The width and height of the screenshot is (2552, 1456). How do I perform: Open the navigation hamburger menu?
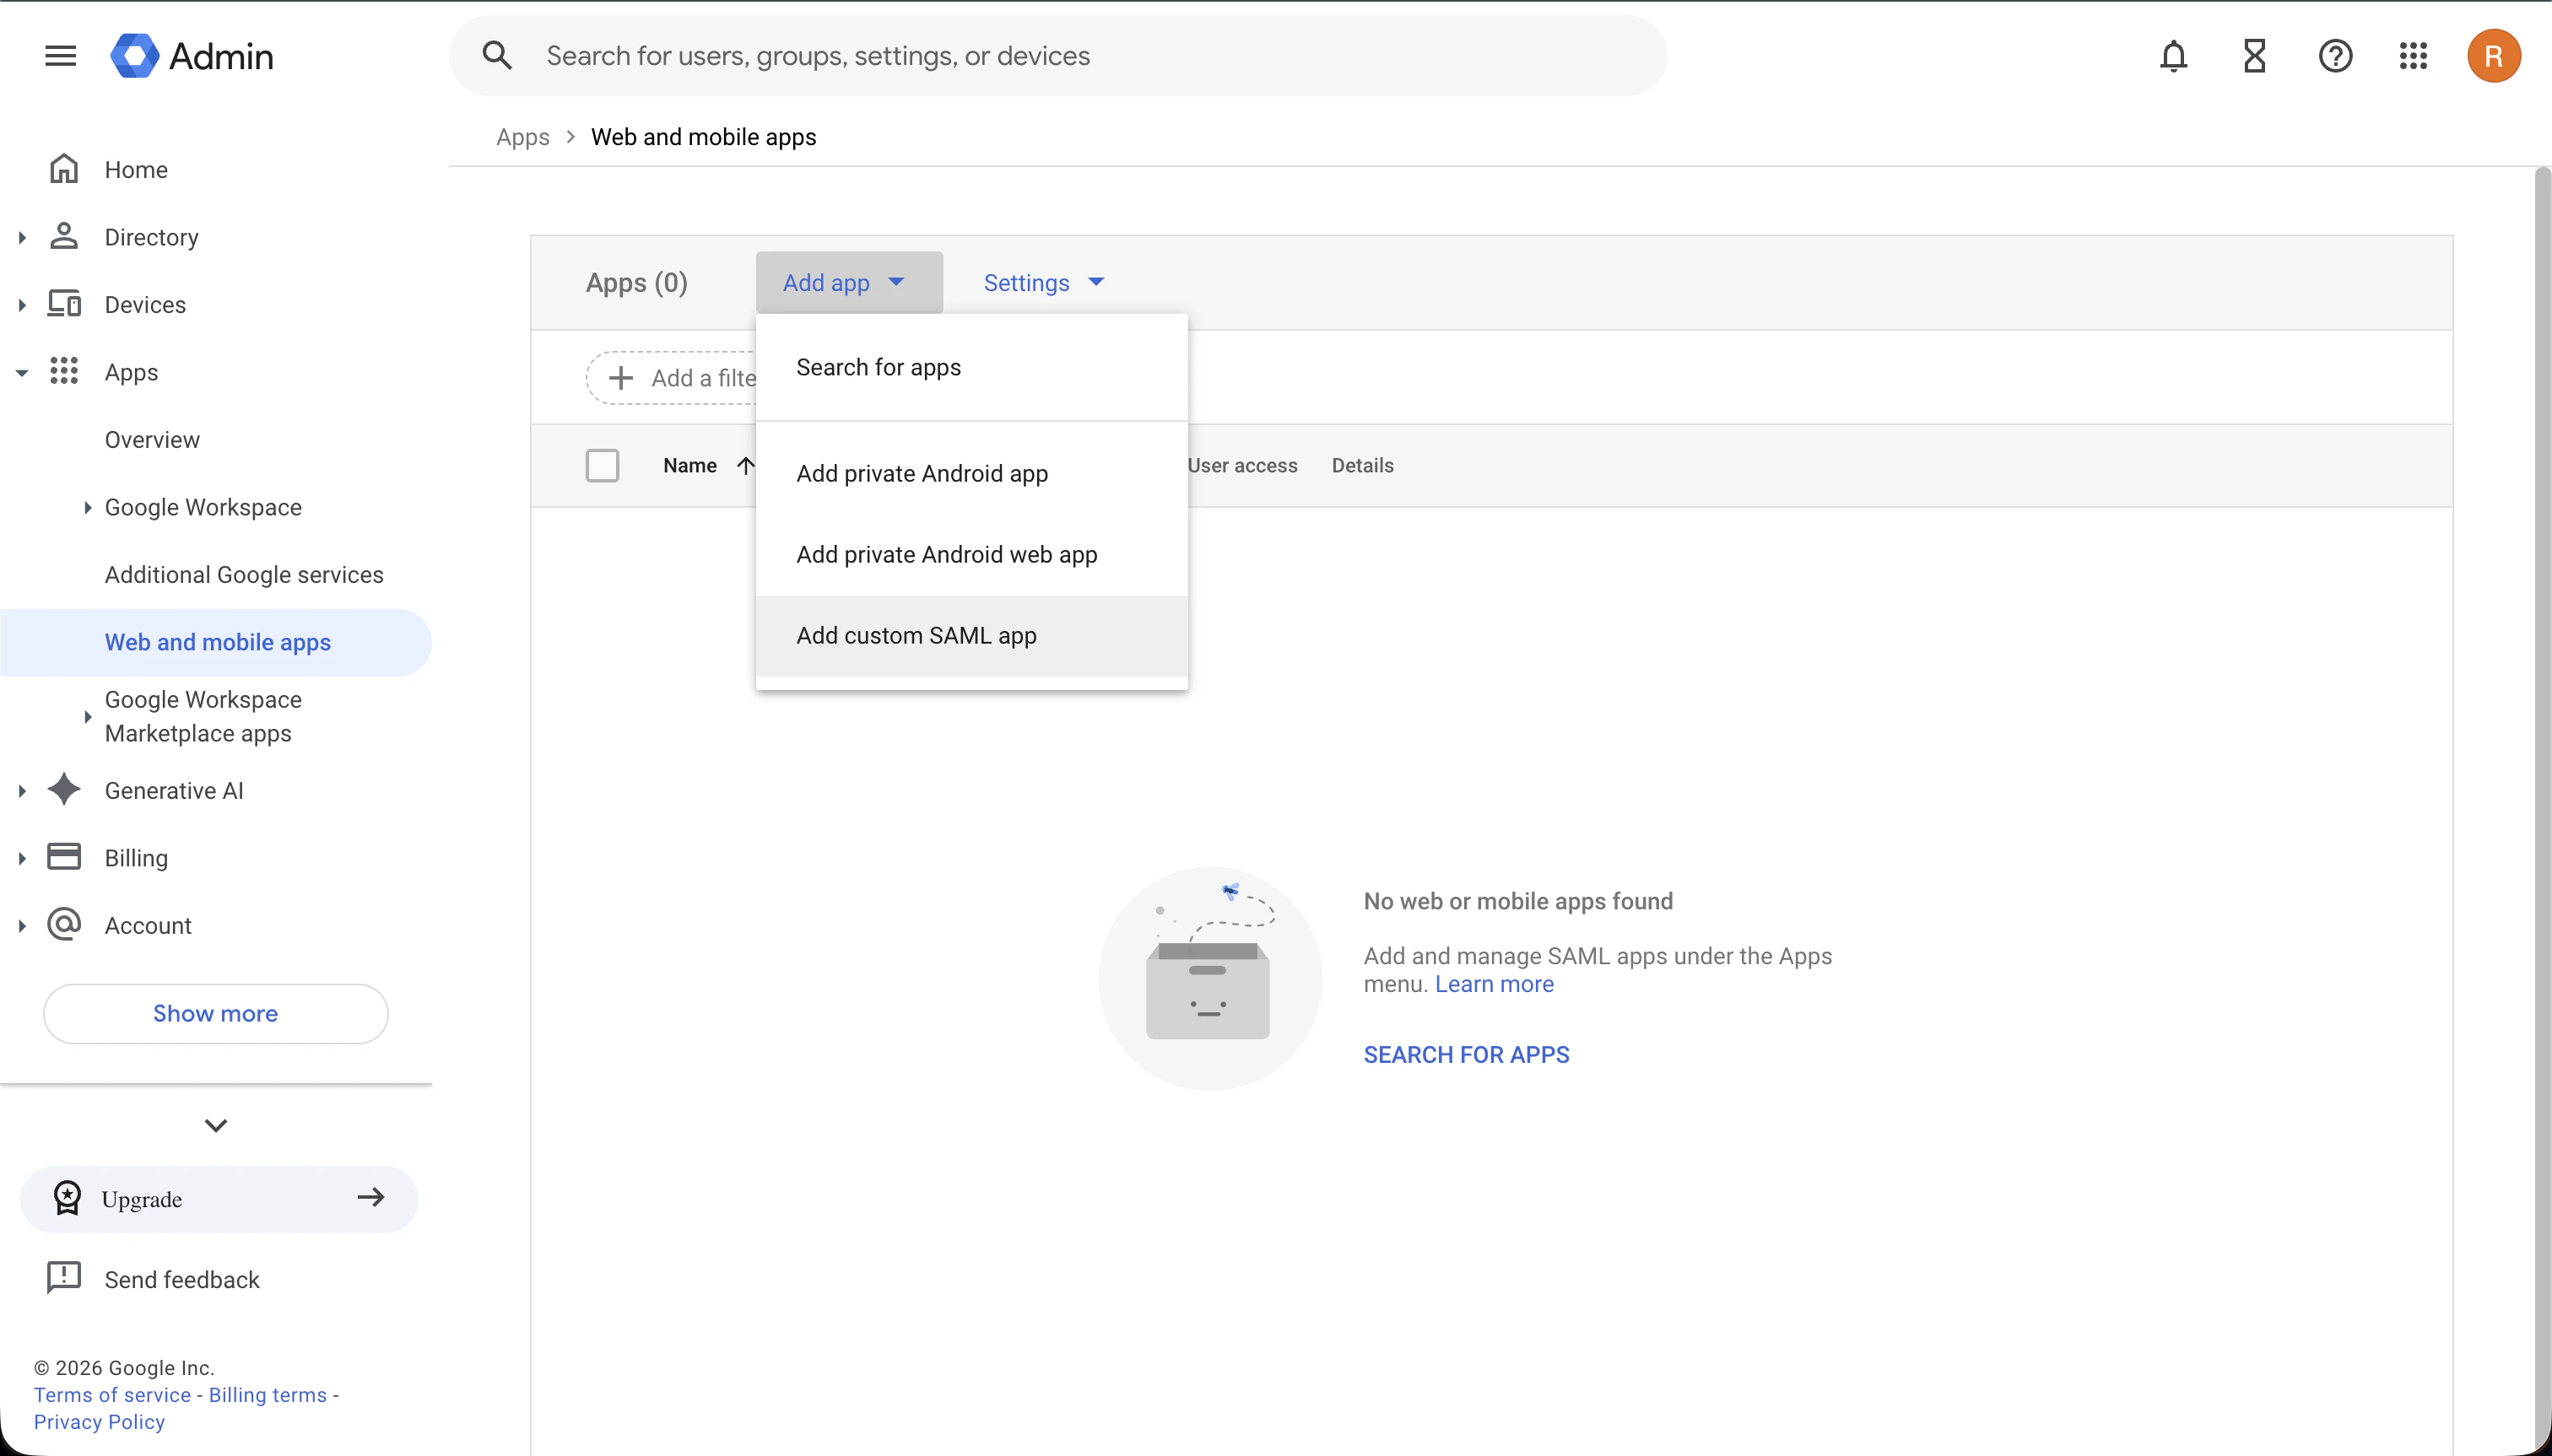(59, 55)
